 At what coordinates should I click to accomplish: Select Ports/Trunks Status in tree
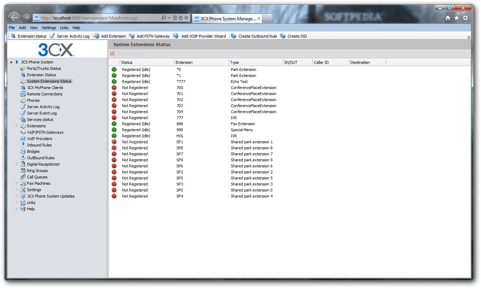point(44,68)
